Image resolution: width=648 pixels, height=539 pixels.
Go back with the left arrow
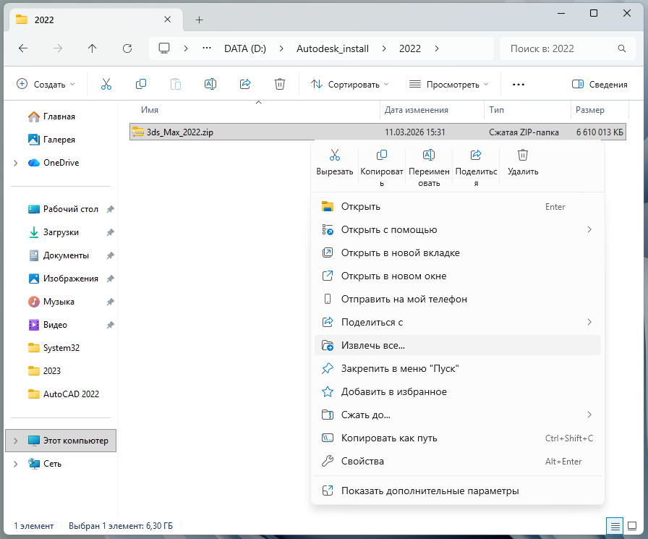coord(23,48)
